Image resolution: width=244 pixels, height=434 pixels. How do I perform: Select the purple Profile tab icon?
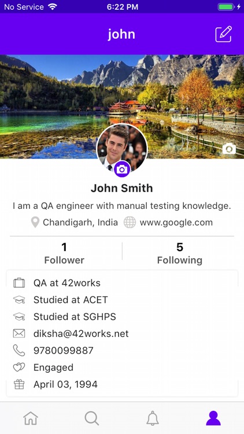click(213, 418)
